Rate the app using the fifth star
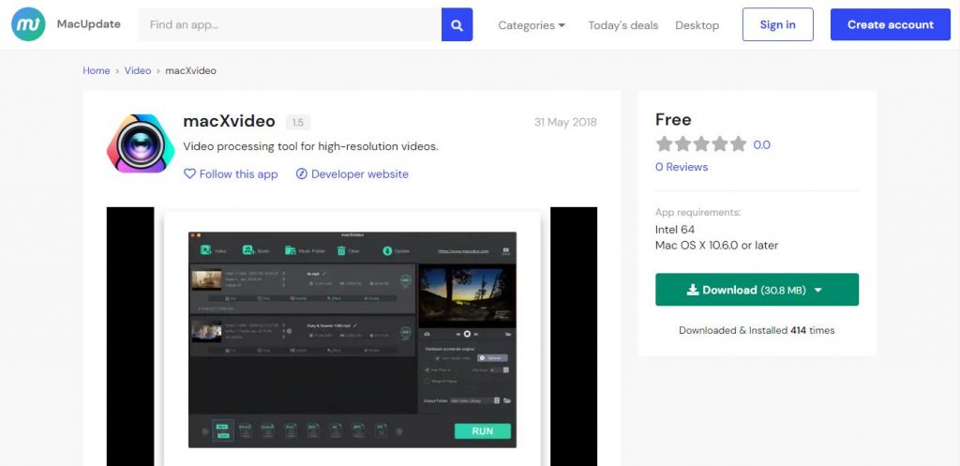The image size is (960, 466). click(738, 144)
